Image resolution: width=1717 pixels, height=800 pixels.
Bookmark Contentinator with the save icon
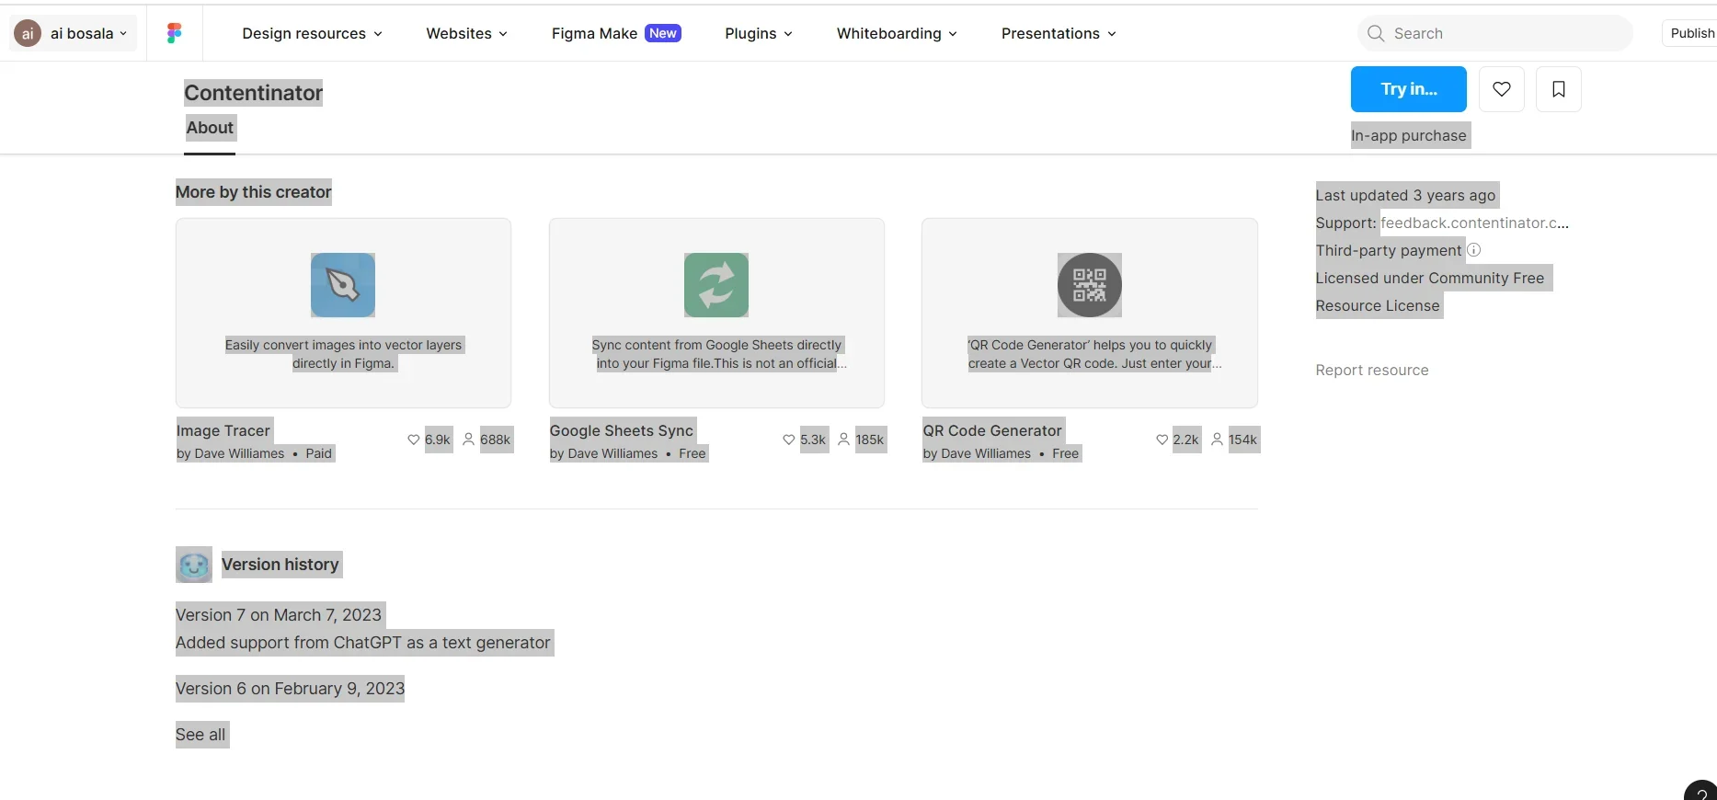pyautogui.click(x=1558, y=89)
